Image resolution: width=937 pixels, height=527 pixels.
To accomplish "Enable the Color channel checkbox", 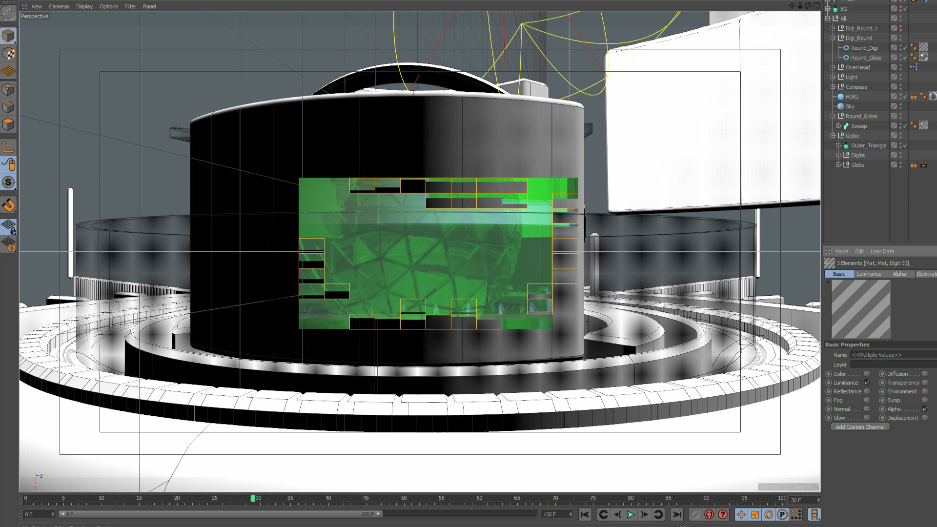I will pos(867,374).
